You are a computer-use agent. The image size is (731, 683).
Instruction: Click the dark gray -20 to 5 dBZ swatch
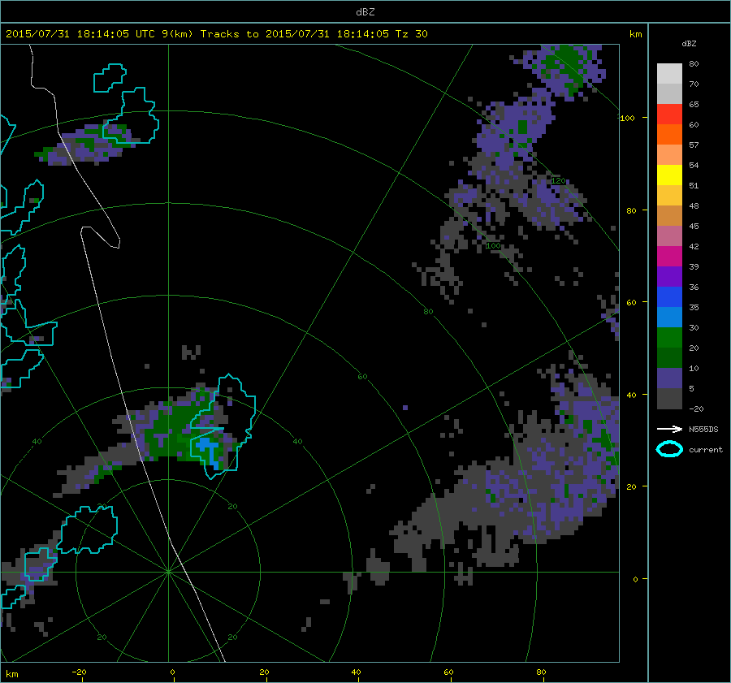click(x=669, y=399)
